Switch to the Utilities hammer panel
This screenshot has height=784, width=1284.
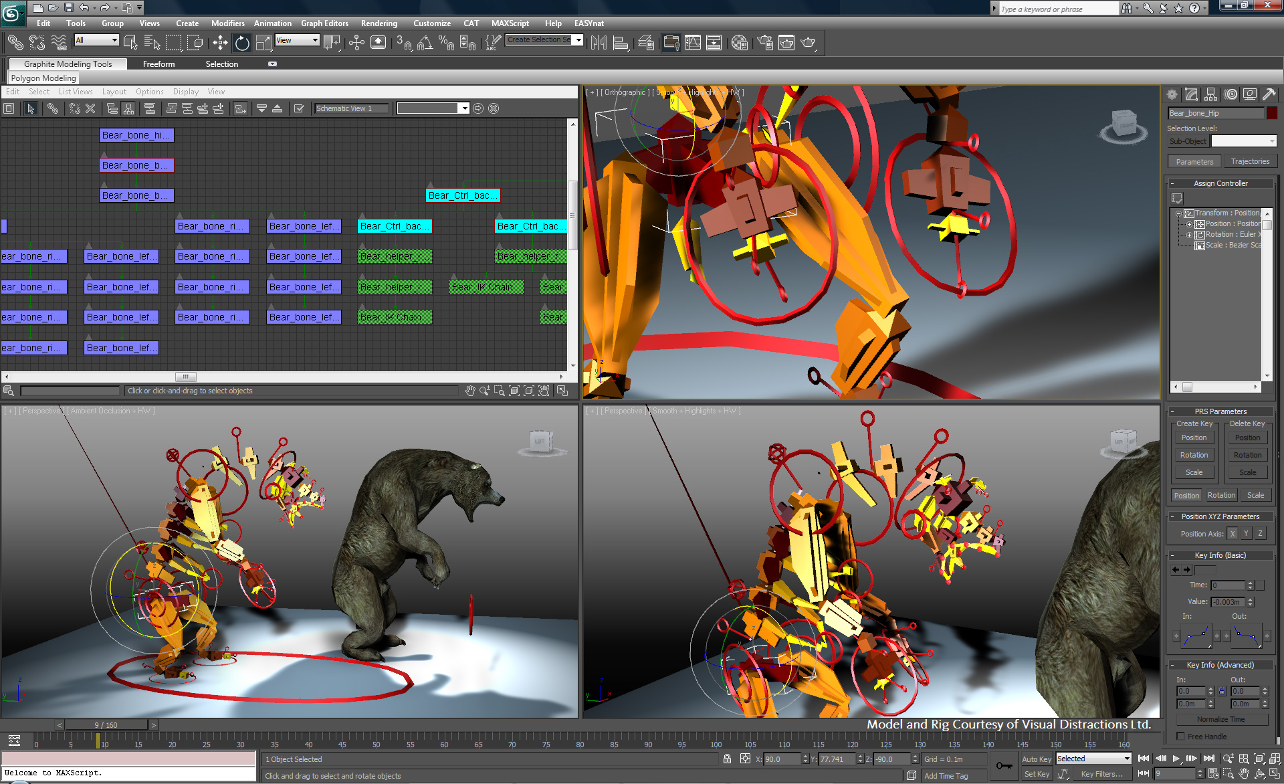pyautogui.click(x=1269, y=94)
